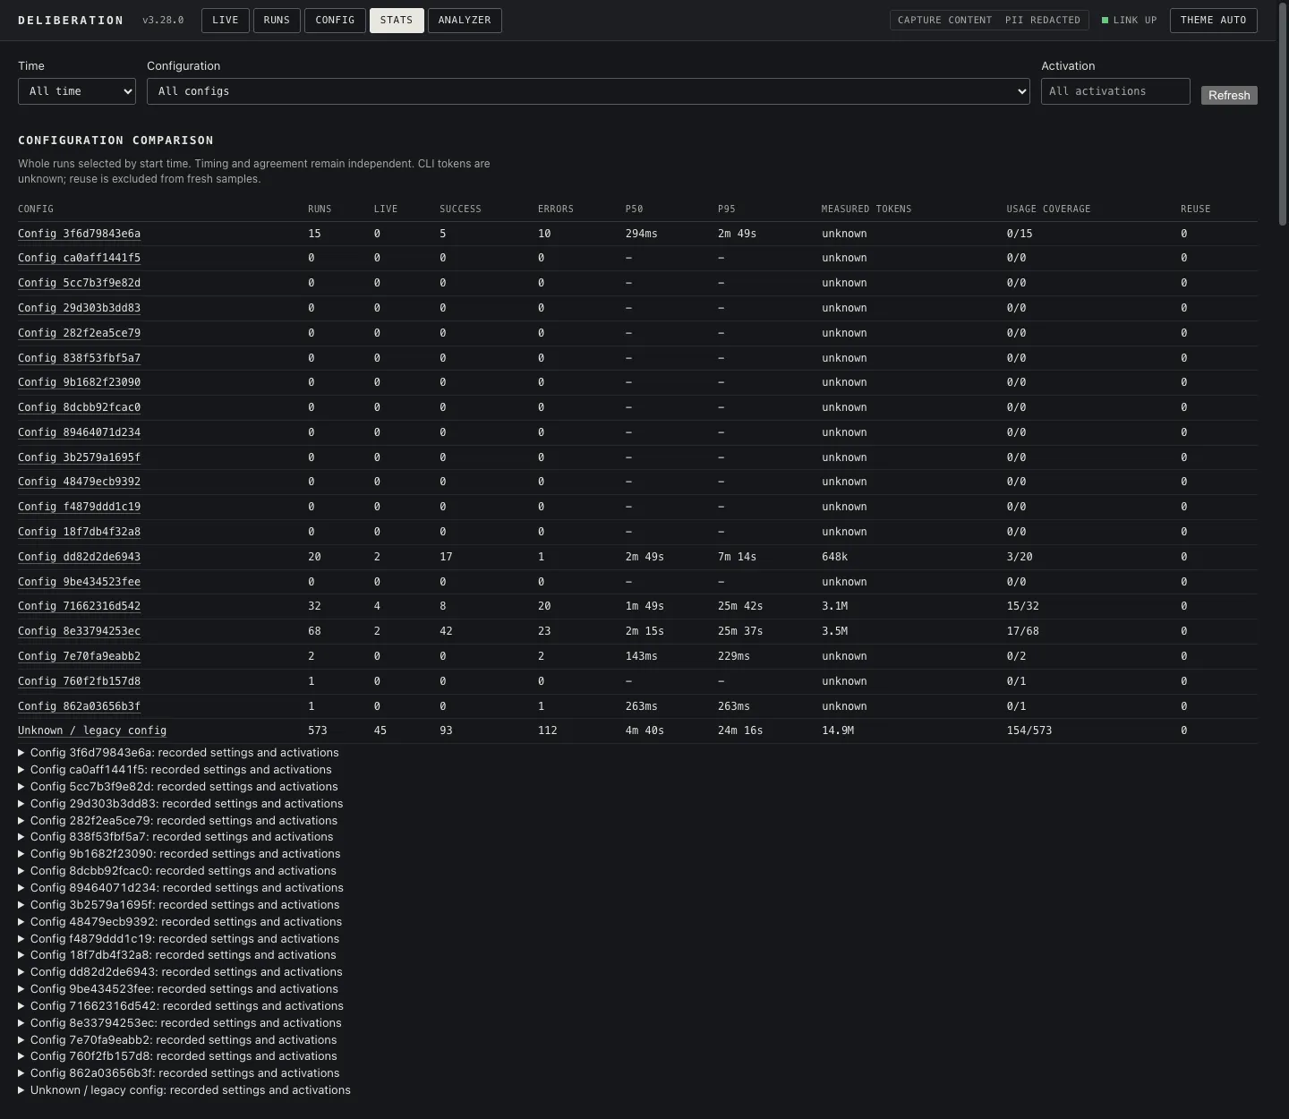The image size is (1289, 1119).
Task: Open the Unknown / legacy config link
Action: click(x=92, y=730)
